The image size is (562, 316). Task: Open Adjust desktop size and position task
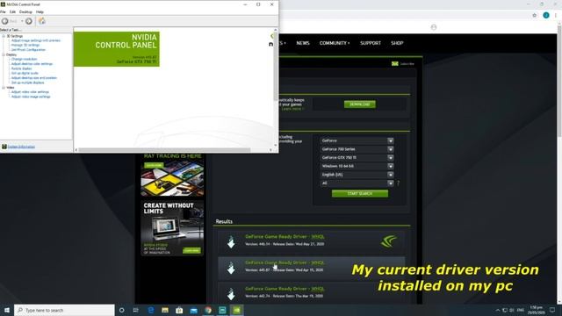(x=33, y=78)
